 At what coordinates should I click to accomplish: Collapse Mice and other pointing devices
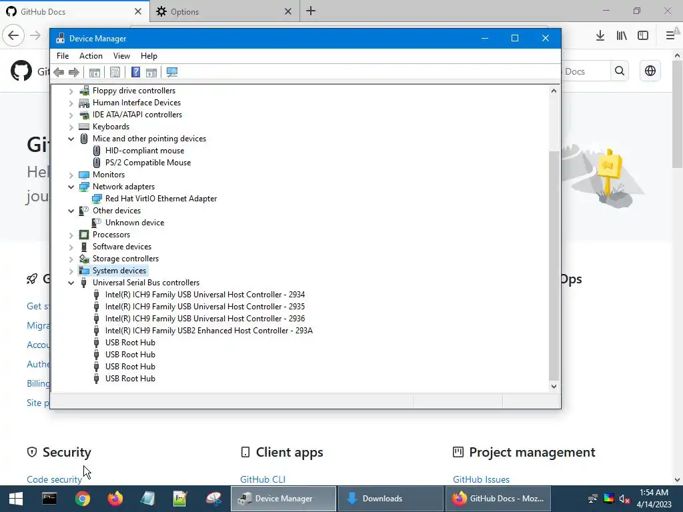click(71, 139)
